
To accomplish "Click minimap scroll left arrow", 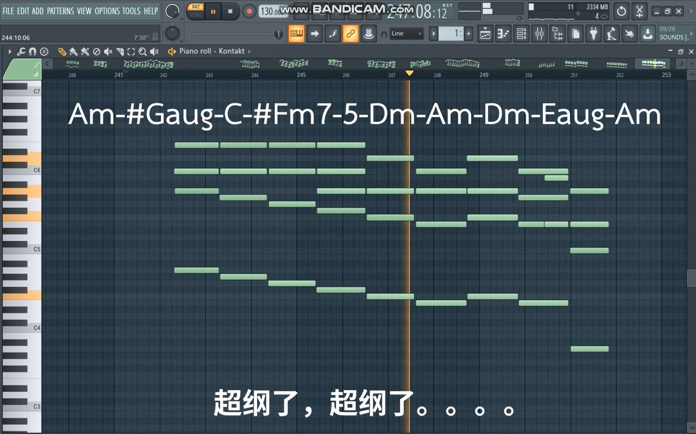I will point(48,64).
